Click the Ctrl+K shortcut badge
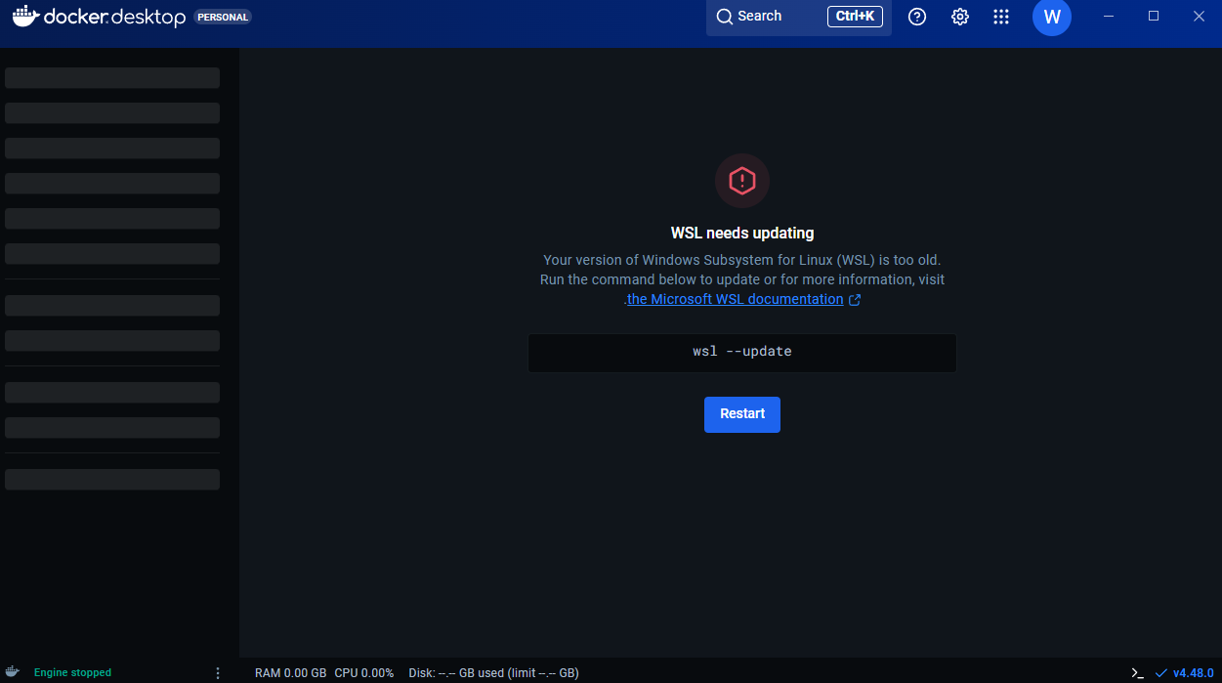Viewport: 1222px width, 683px height. pyautogui.click(x=855, y=17)
